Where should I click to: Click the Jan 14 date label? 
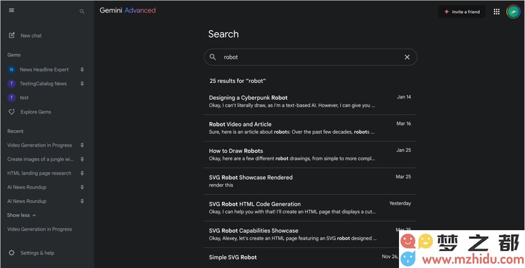tap(404, 97)
